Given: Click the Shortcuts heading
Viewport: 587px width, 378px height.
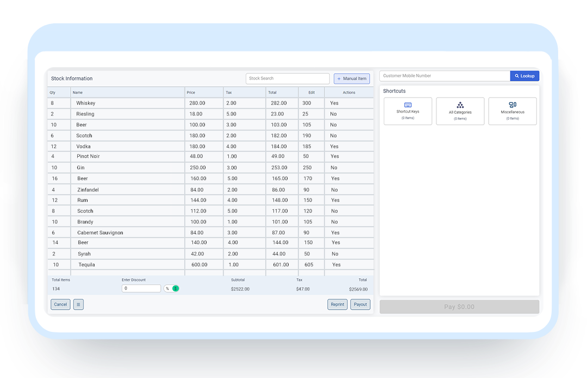Looking at the screenshot, I should pos(394,91).
